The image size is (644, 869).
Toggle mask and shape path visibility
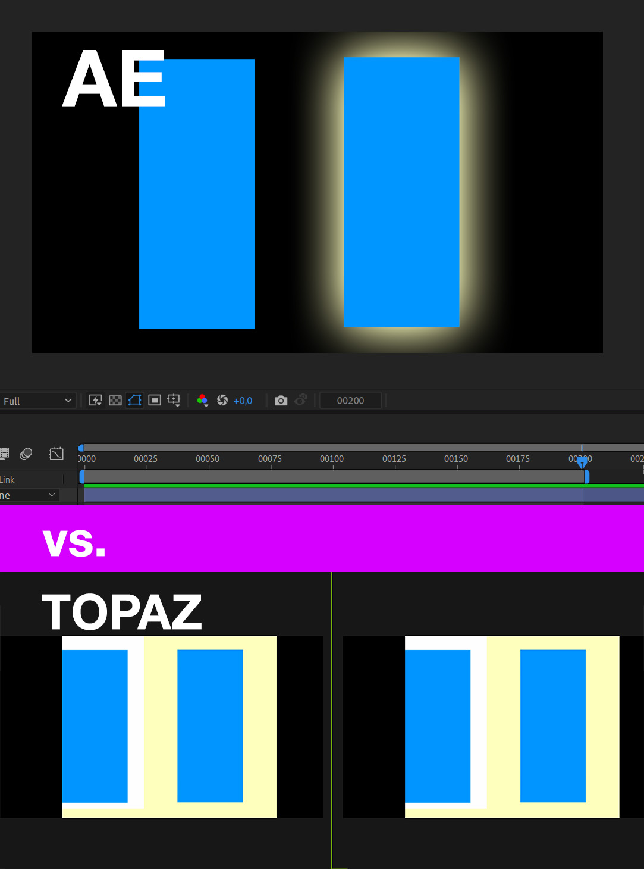coord(135,400)
